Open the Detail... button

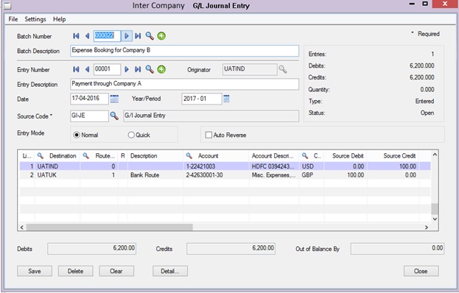pos(170,271)
